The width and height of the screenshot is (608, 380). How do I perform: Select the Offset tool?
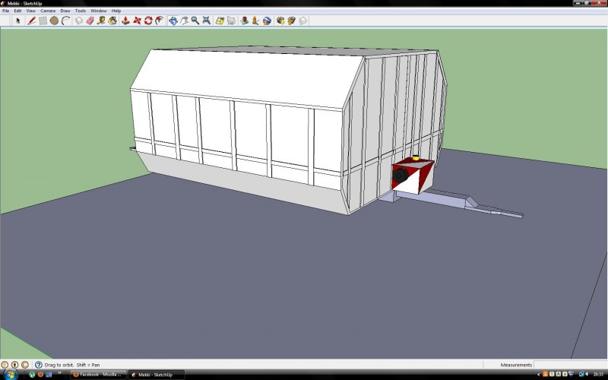click(160, 21)
